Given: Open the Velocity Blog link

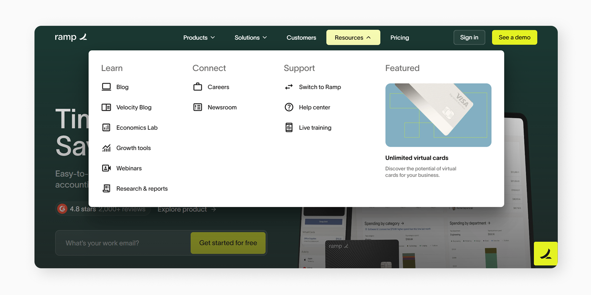Looking at the screenshot, I should click(134, 107).
